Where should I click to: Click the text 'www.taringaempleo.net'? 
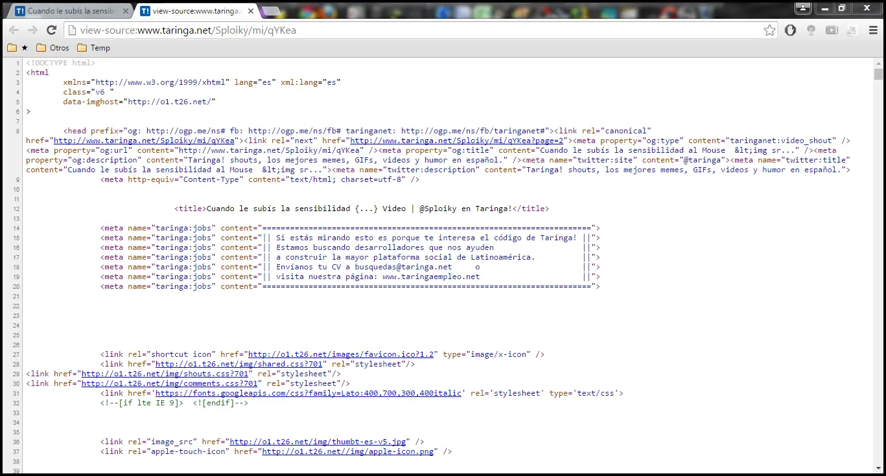(x=431, y=277)
